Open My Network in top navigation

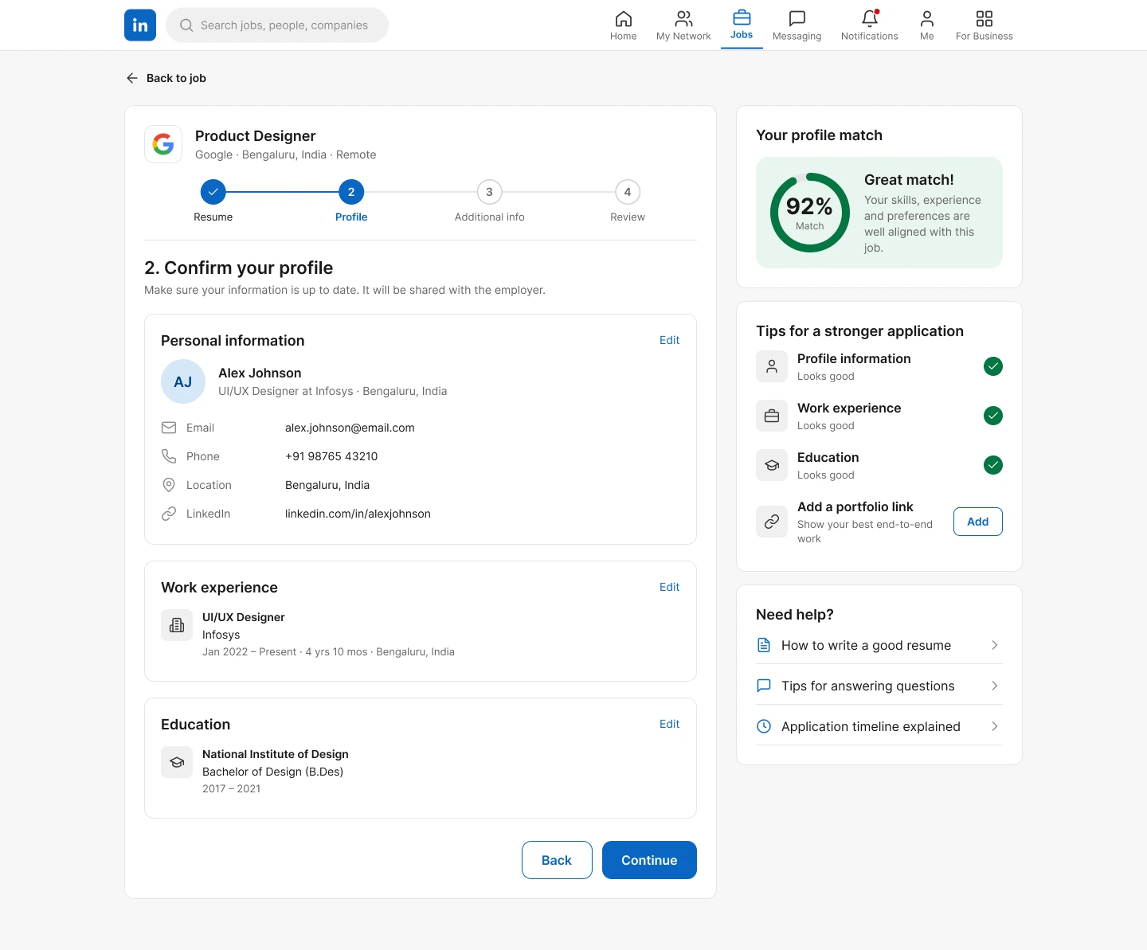point(683,25)
